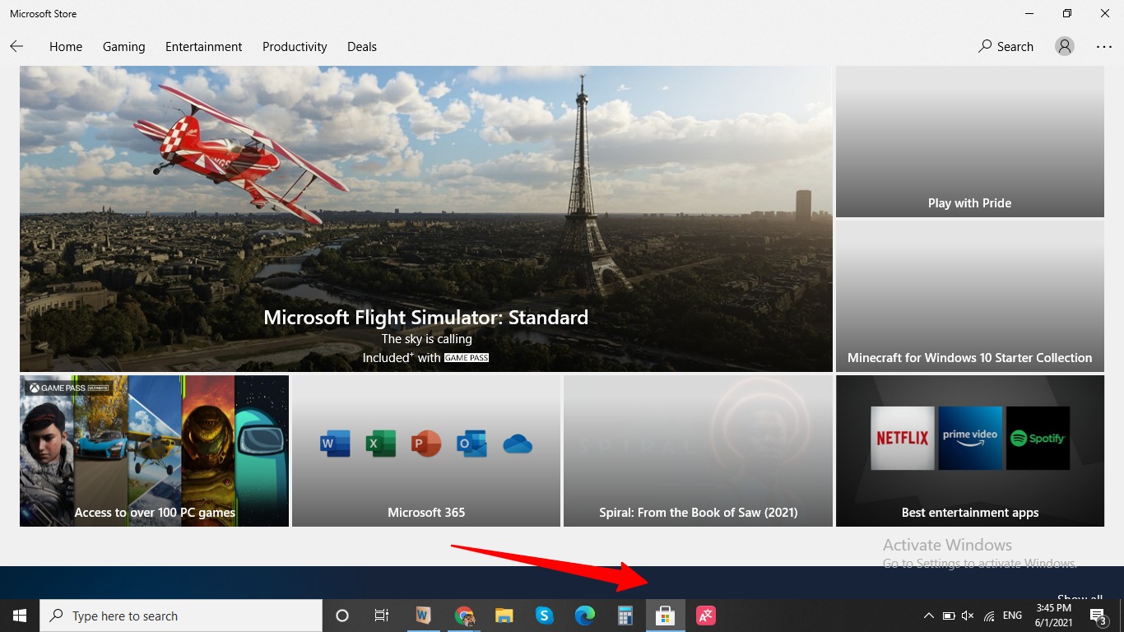This screenshot has height=632, width=1124.
Task: Click the OneDrive cloud icon in the Microsoft 365 tile
Action: click(x=518, y=445)
